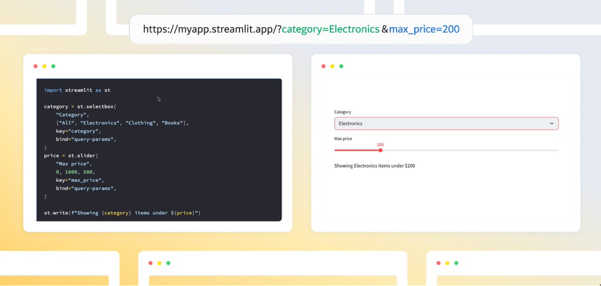
Task: Click 'import streamlit as st' code line
Action: click(x=77, y=90)
